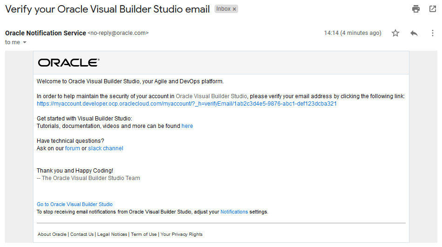Screen dimensions: 442x247
Task: Star this Oracle email
Action: (395, 33)
